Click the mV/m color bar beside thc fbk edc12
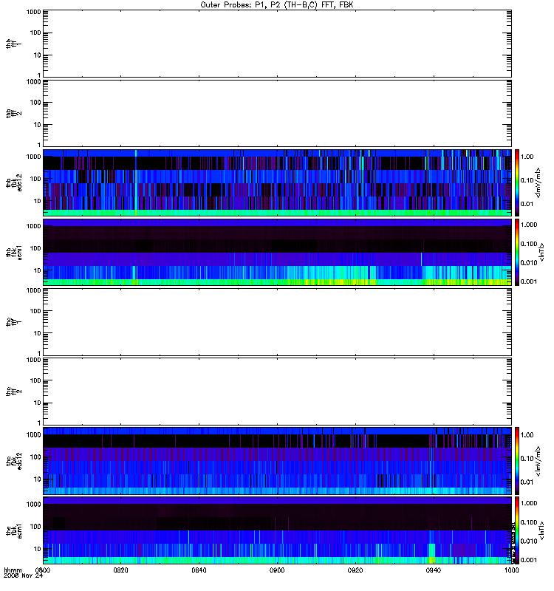Viewport: 554px width, 591px height. click(517, 460)
